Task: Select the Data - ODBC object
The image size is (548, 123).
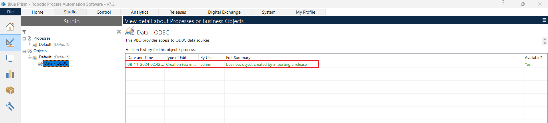Action: pyautogui.click(x=56, y=63)
